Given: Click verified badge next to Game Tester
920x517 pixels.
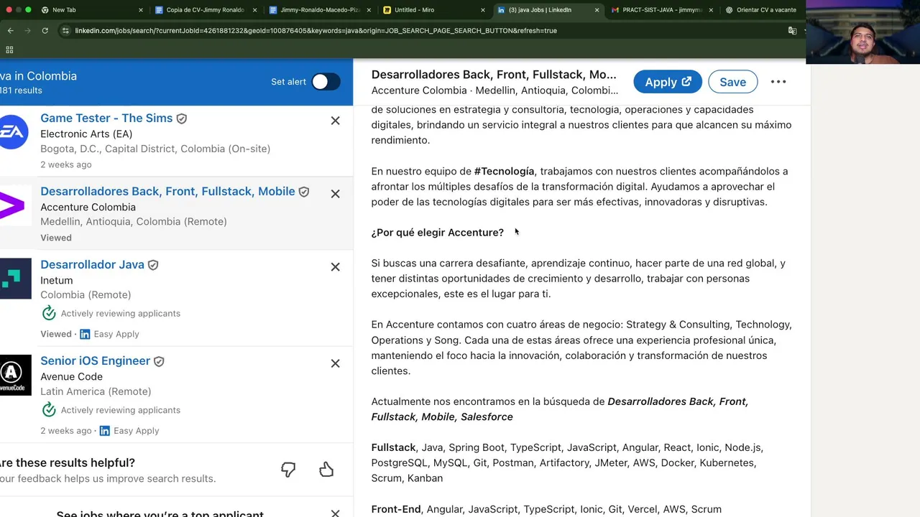Looking at the screenshot, I should point(182,118).
